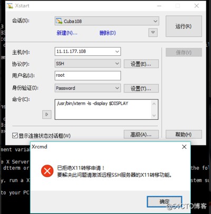Toggle the 显示连接状态对话框 checkbox
The width and height of the screenshot is (211, 214).
pyautogui.click(x=15, y=136)
